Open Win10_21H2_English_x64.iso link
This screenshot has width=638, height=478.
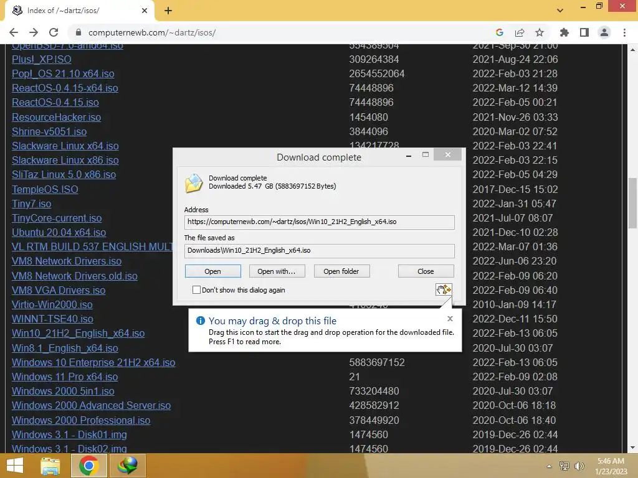click(78, 334)
